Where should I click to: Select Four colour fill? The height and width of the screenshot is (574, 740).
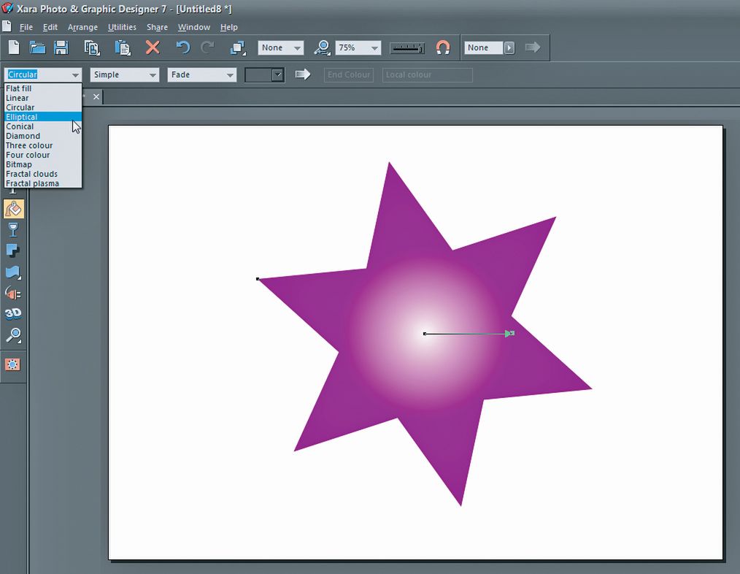pos(43,155)
